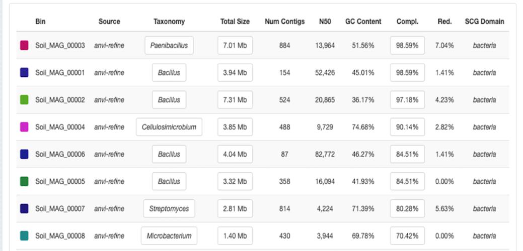This screenshot has height=251, width=523.
Task: Click the GC Content column header
Action: click(363, 22)
